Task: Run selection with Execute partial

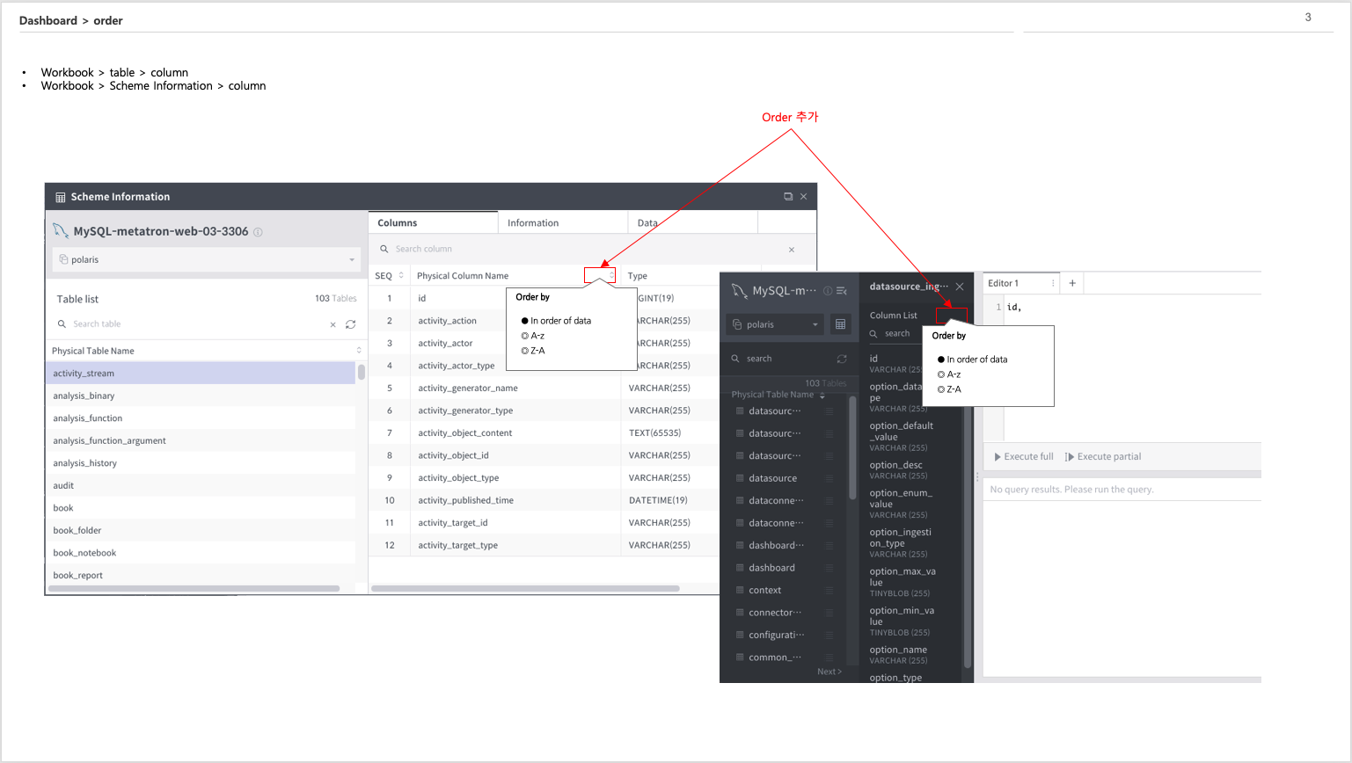Action: point(1103,457)
